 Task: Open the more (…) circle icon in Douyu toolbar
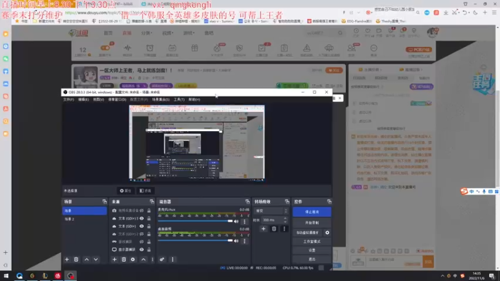(x=373, y=48)
